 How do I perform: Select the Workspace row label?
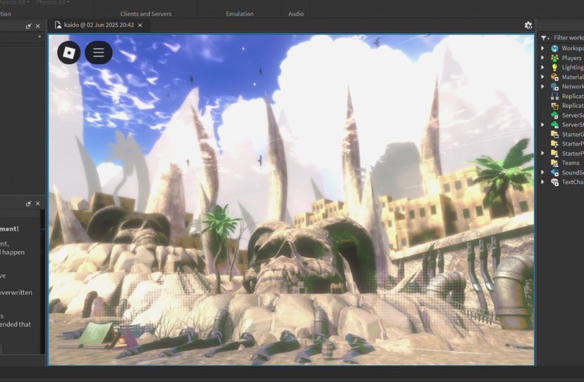tap(573, 49)
